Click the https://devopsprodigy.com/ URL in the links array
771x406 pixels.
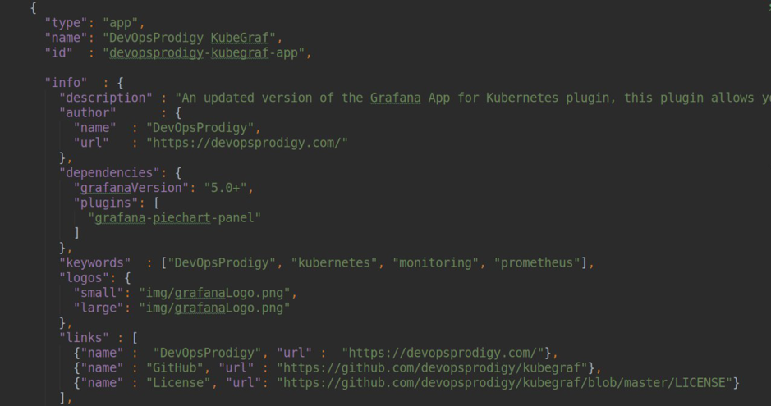(x=443, y=353)
